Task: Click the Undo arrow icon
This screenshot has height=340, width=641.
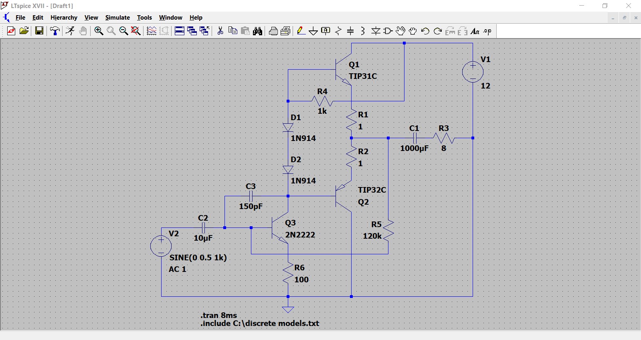Action: pos(425,31)
